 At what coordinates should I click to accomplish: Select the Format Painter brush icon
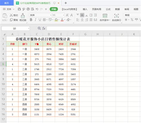(23, 16)
